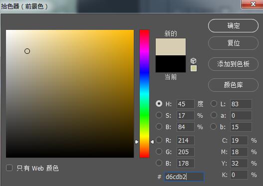Select the L: lightness radio button
The image size is (263, 186).
click(214, 104)
